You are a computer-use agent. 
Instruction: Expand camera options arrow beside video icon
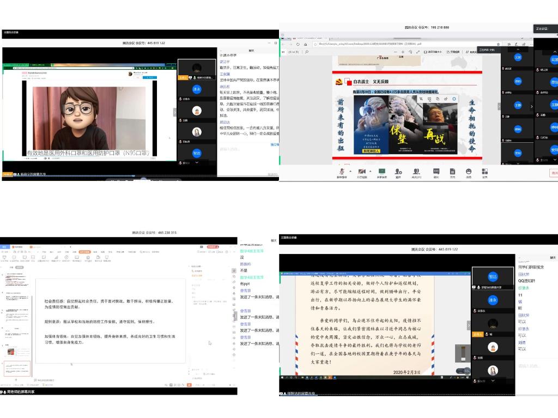point(369,171)
